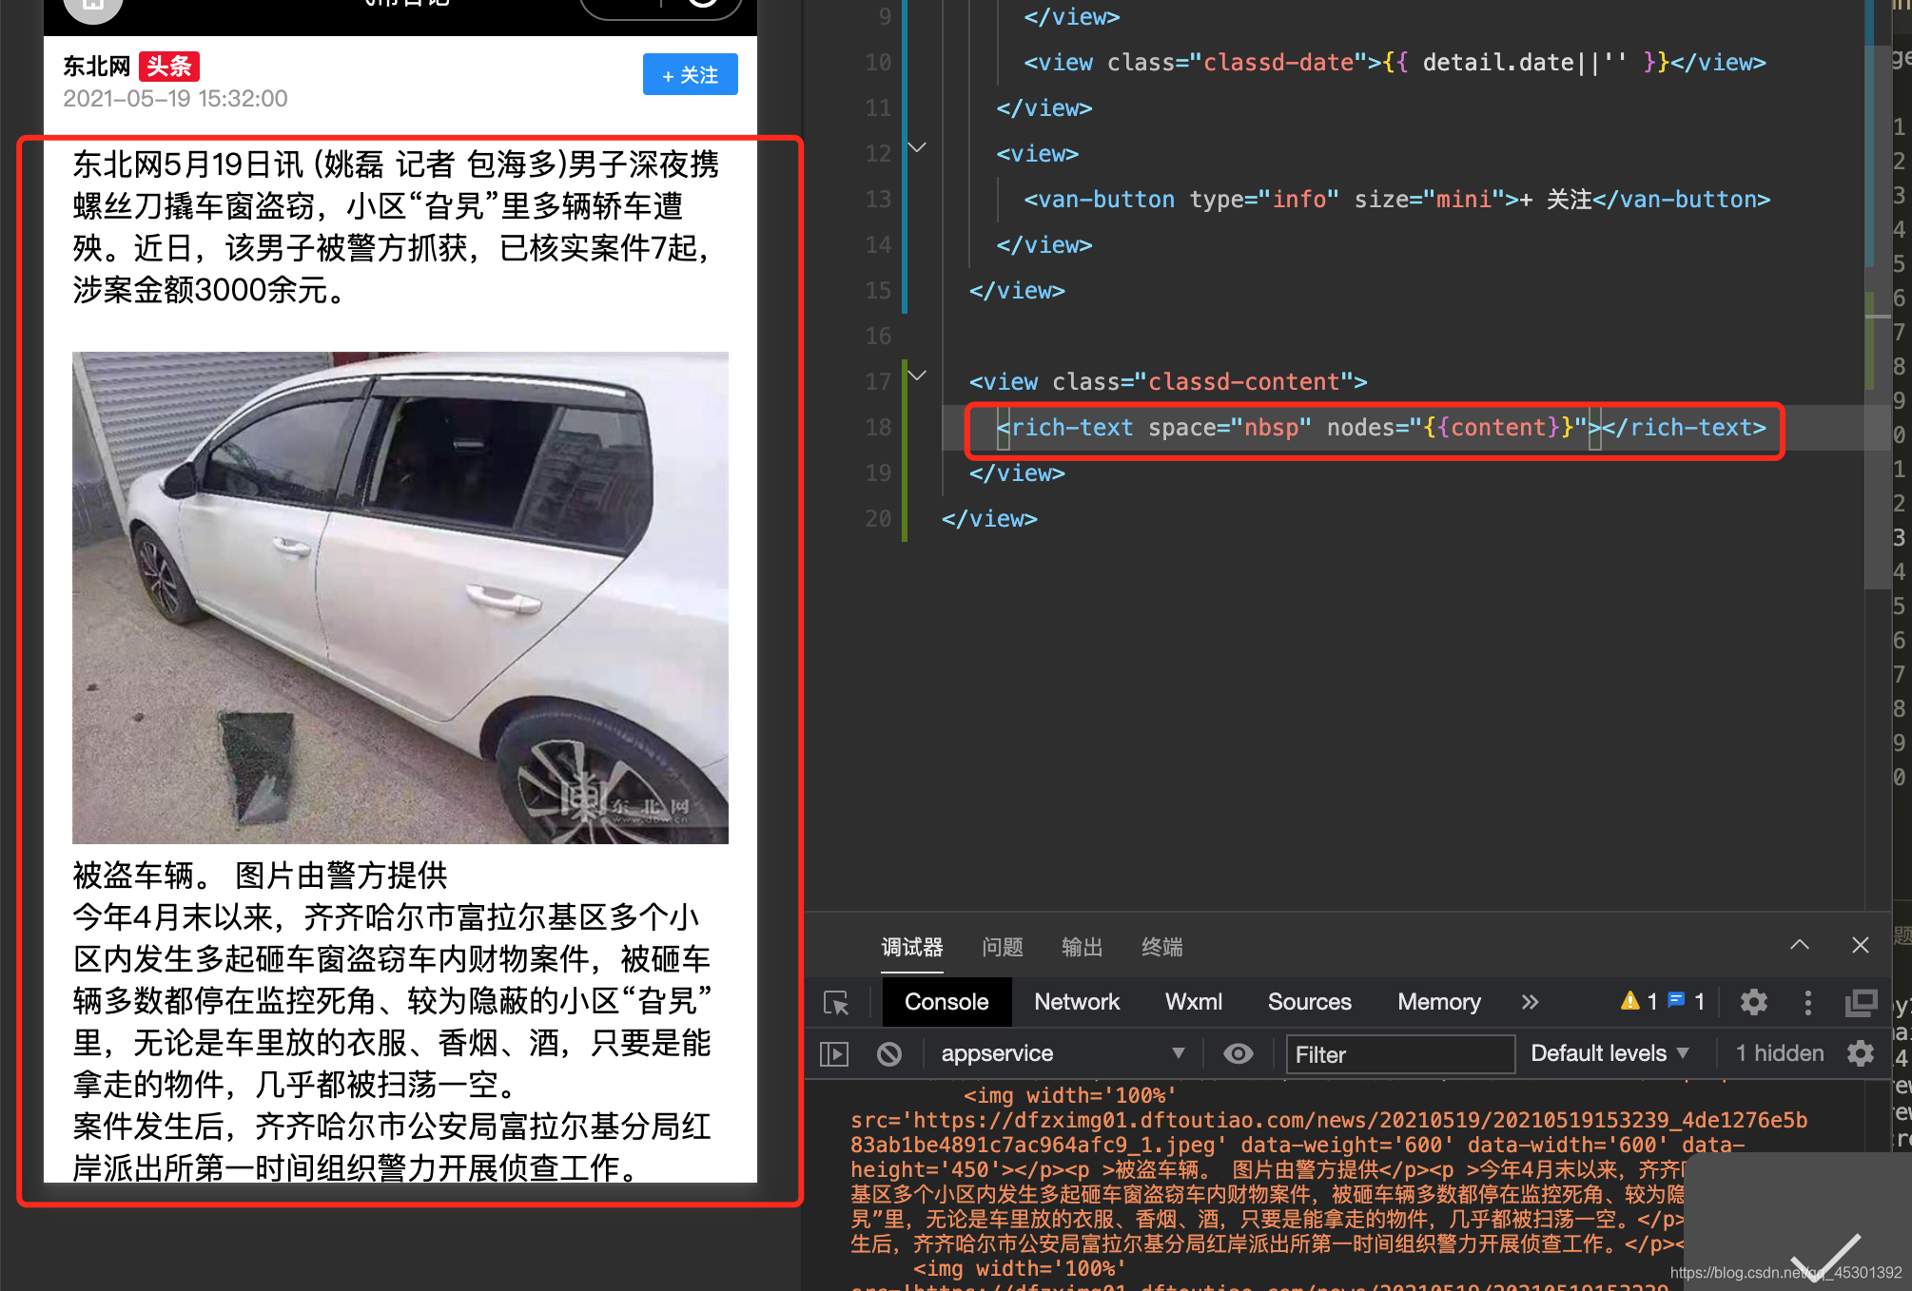Show the console sidebar panel icon
The width and height of the screenshot is (1912, 1291).
click(x=835, y=1053)
